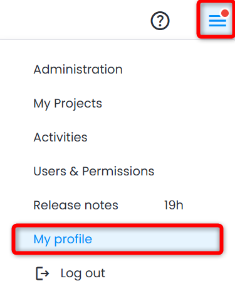Show my projects list

pyautogui.click(x=68, y=104)
